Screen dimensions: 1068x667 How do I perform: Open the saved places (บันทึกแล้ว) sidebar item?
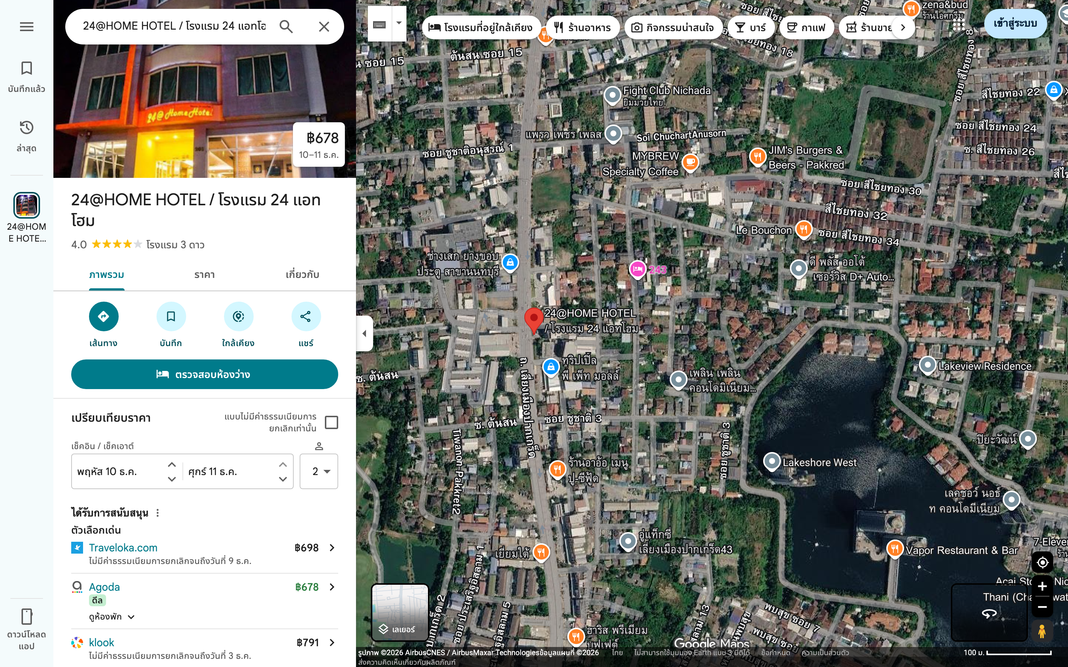point(26,77)
